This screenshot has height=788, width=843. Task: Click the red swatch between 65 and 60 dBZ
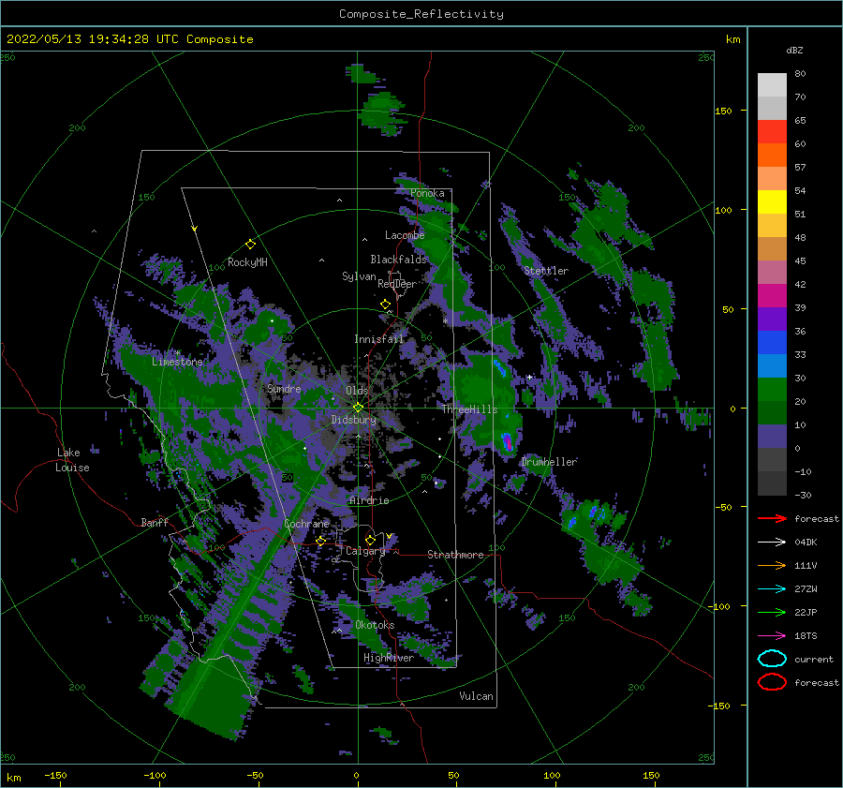[x=772, y=132]
